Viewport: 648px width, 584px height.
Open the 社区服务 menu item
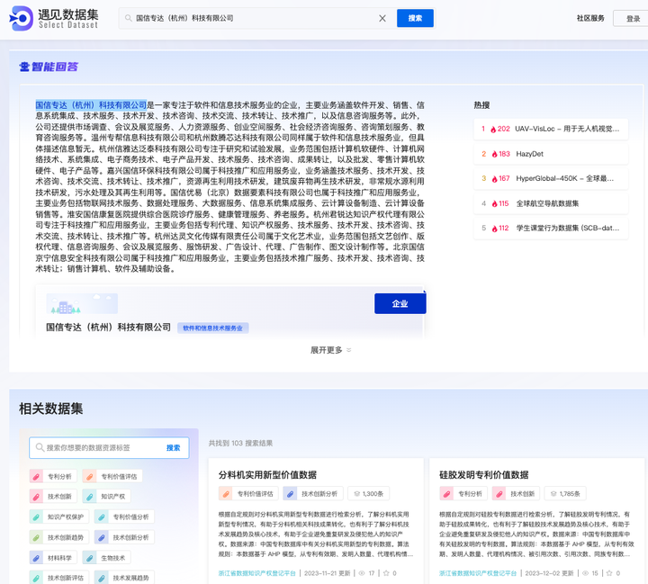[590, 18]
